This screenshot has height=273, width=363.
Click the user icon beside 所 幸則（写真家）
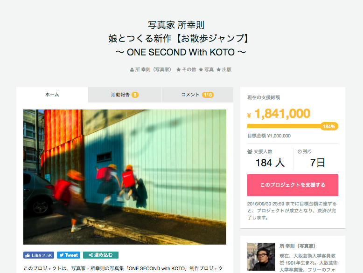(x=132, y=69)
